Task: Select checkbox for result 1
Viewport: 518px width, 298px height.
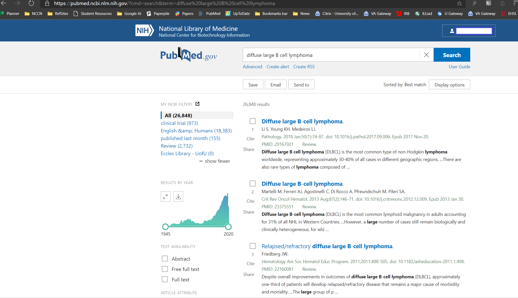Action: [253, 121]
